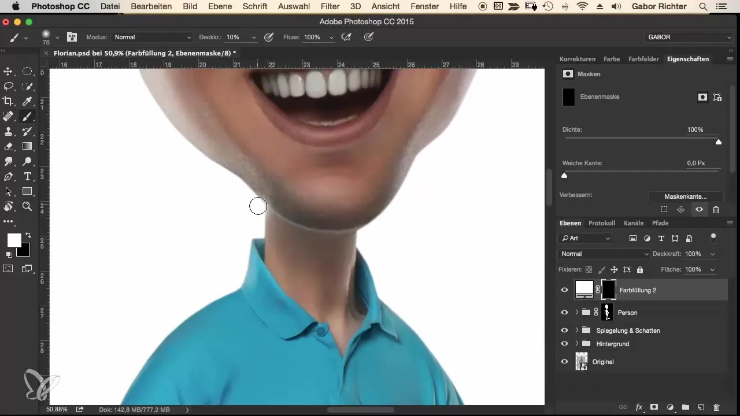Select the History Brush tool
740x416 pixels.
pos(27,131)
